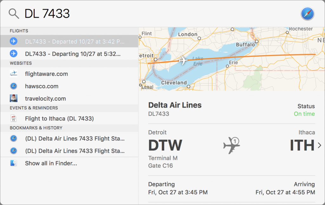
Task: Open Flight to Ithaca (DL 7433) event
Action: coord(69,118)
